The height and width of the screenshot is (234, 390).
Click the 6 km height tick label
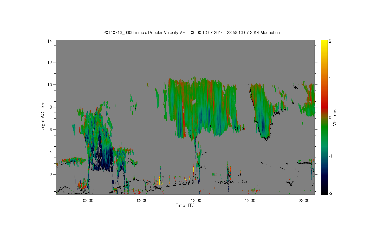[x=51, y=129]
